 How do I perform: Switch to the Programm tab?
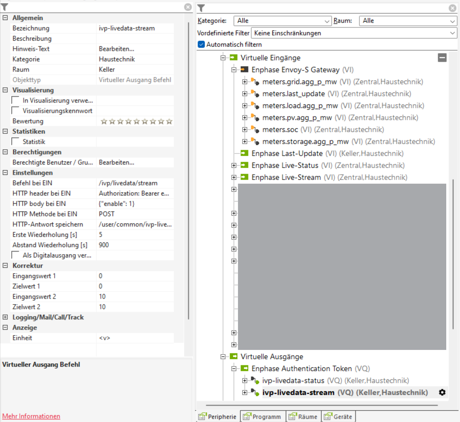tap(263, 417)
